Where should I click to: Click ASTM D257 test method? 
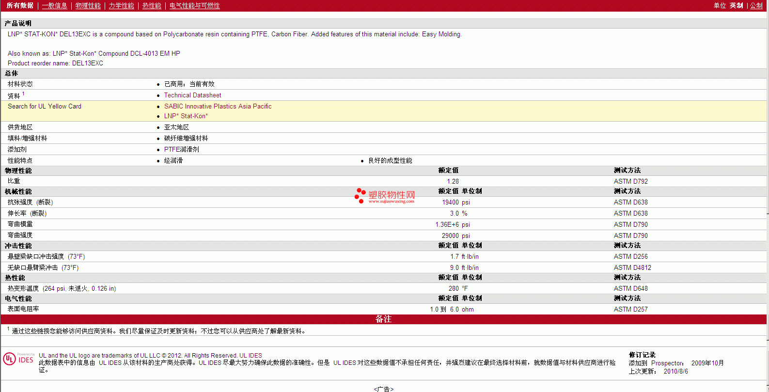point(631,310)
